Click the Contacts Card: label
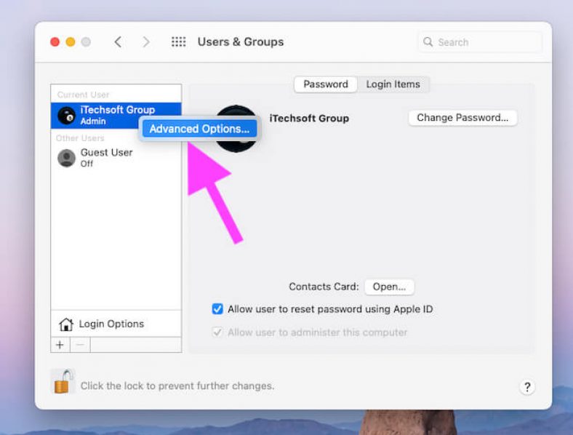Image resolution: width=573 pixels, height=435 pixels. tap(324, 287)
